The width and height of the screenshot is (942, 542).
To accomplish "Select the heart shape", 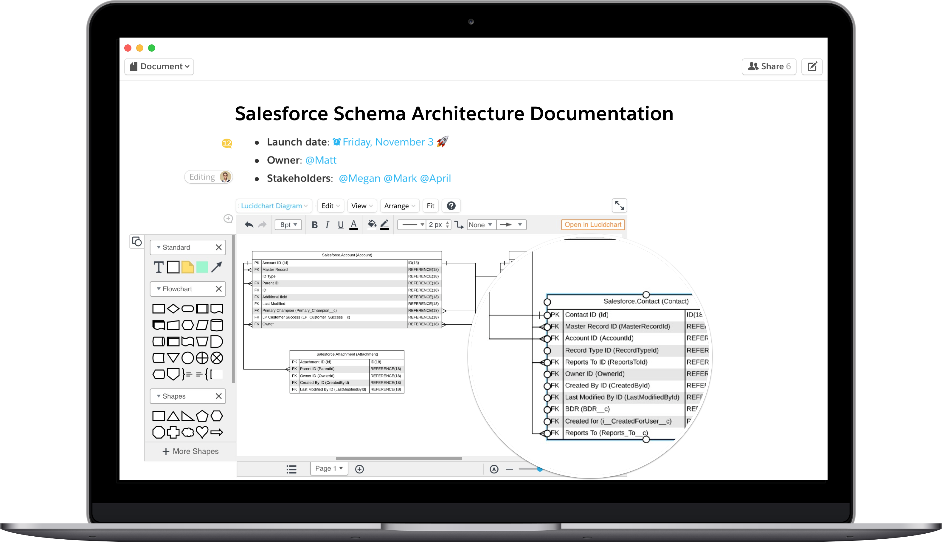I will pos(202,432).
